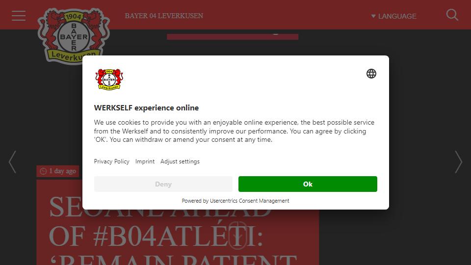The width and height of the screenshot is (471, 265).
Task: Open the hamburger menu icon
Action: pos(19,16)
